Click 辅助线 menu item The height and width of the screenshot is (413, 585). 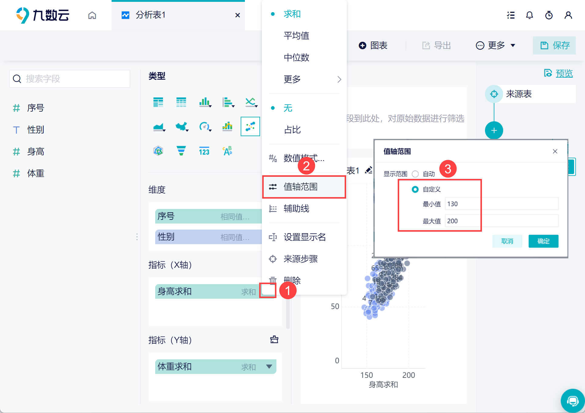[x=296, y=209]
